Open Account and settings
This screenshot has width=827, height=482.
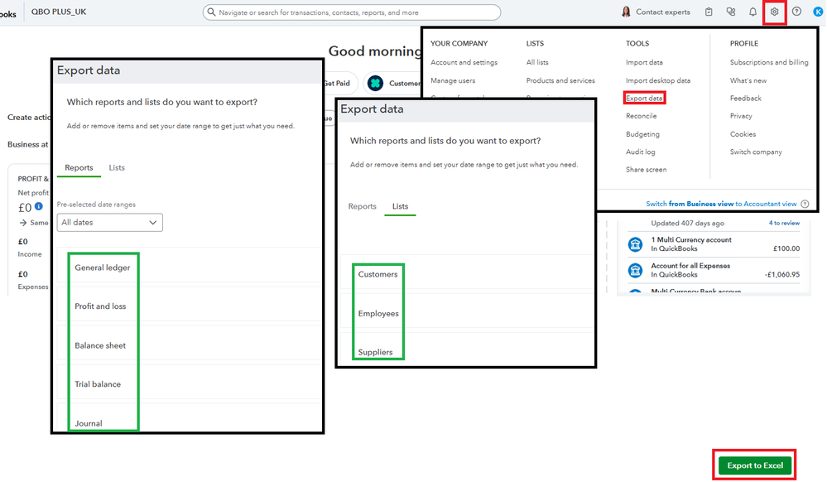coord(464,62)
